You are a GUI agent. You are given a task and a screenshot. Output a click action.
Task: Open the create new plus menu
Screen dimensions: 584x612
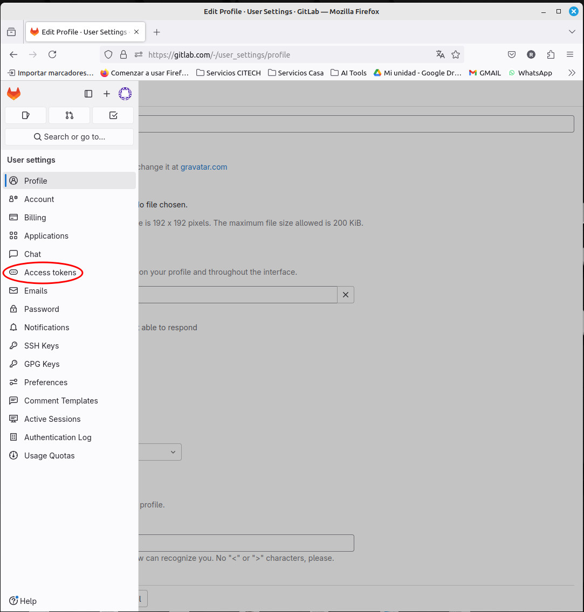[x=107, y=94]
